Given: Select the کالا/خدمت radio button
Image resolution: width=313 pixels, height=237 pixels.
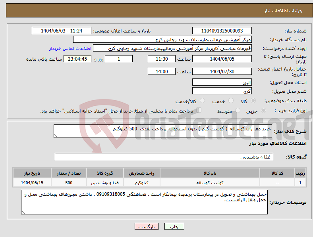Looking at the screenshot, I should point(203,101).
